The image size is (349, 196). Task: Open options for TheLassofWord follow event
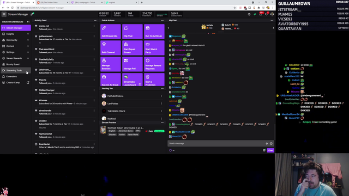94,50
